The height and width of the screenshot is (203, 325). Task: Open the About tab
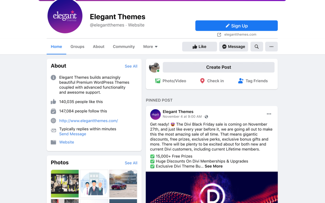[98, 47]
